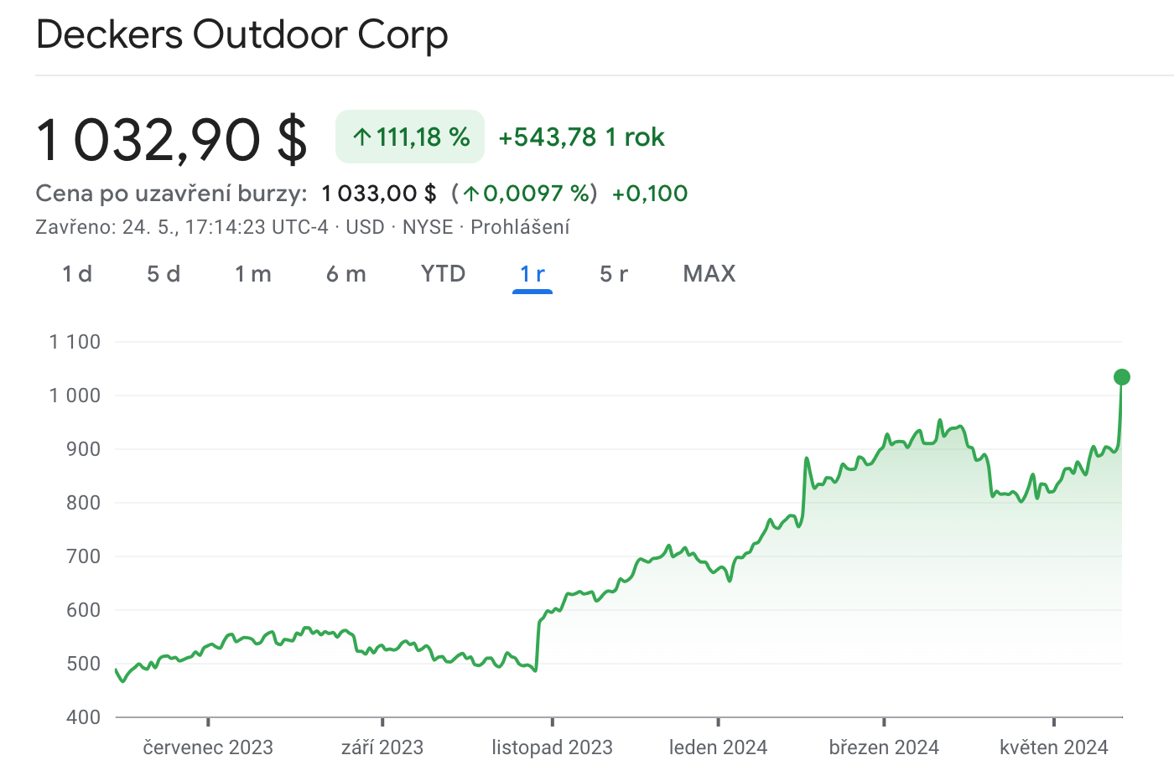Click the 900 y-axis value

point(83,449)
